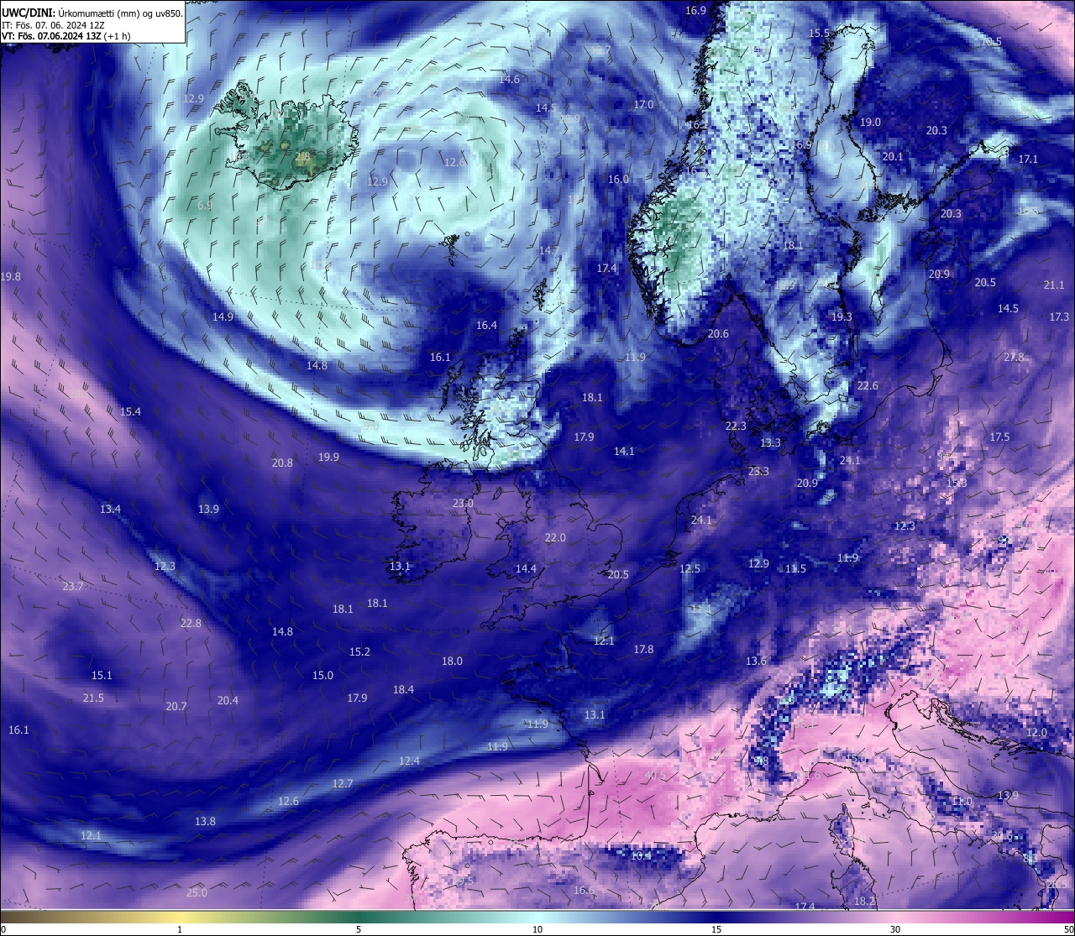Image resolution: width=1075 pixels, height=936 pixels.
Task: Click the '17.1' value on the map
Action: point(1028,159)
